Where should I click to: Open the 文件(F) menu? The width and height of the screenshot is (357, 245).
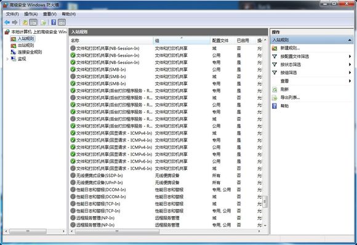coord(12,14)
